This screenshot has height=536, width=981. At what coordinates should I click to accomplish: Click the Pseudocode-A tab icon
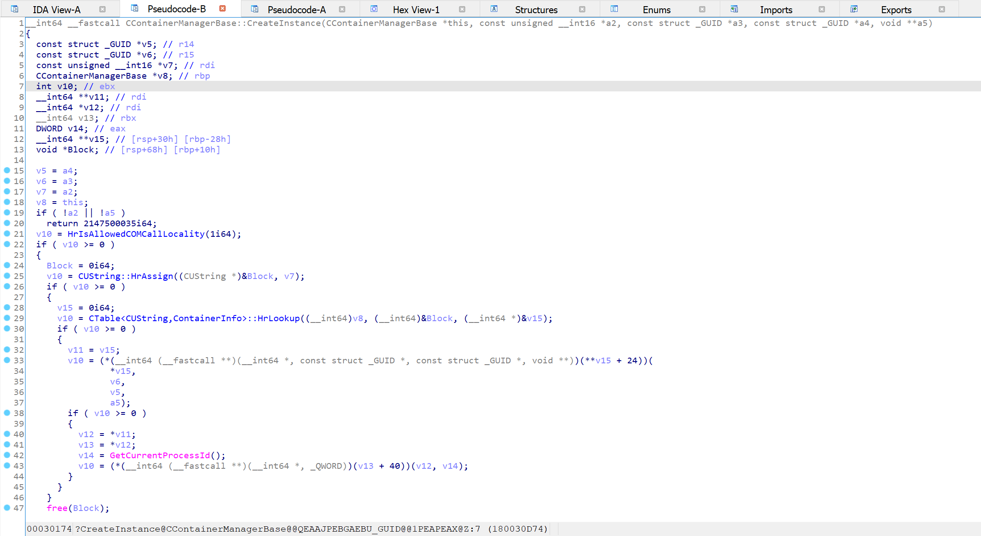[255, 9]
